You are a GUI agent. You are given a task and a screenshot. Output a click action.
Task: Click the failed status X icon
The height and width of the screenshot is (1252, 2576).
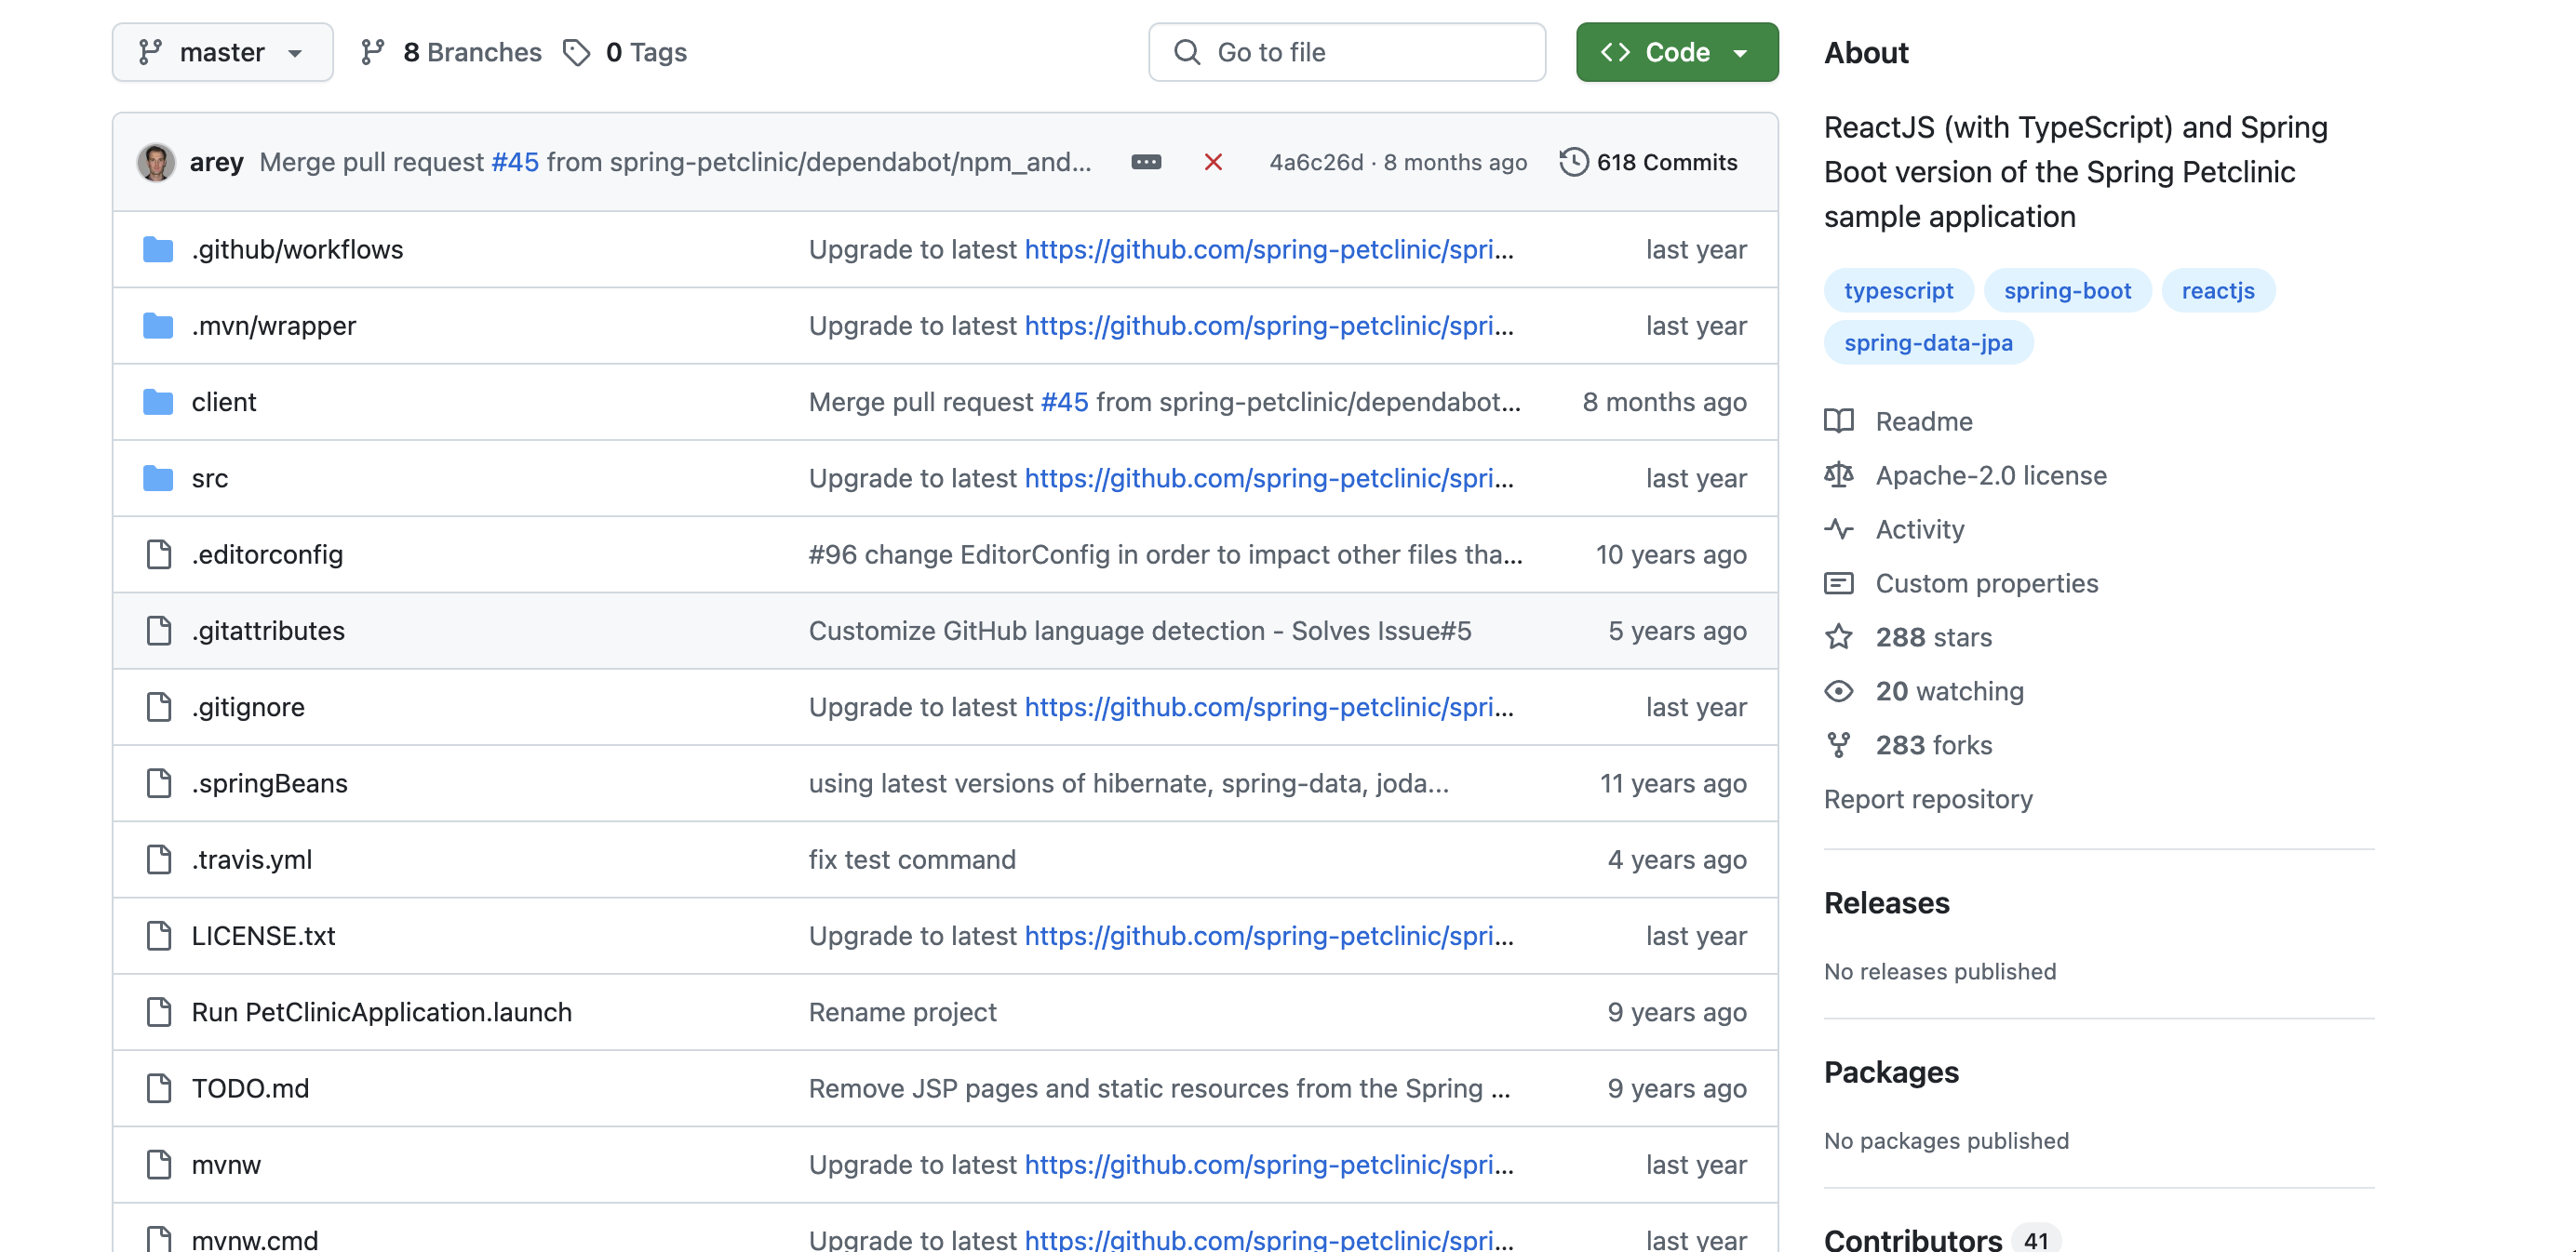[1213, 162]
